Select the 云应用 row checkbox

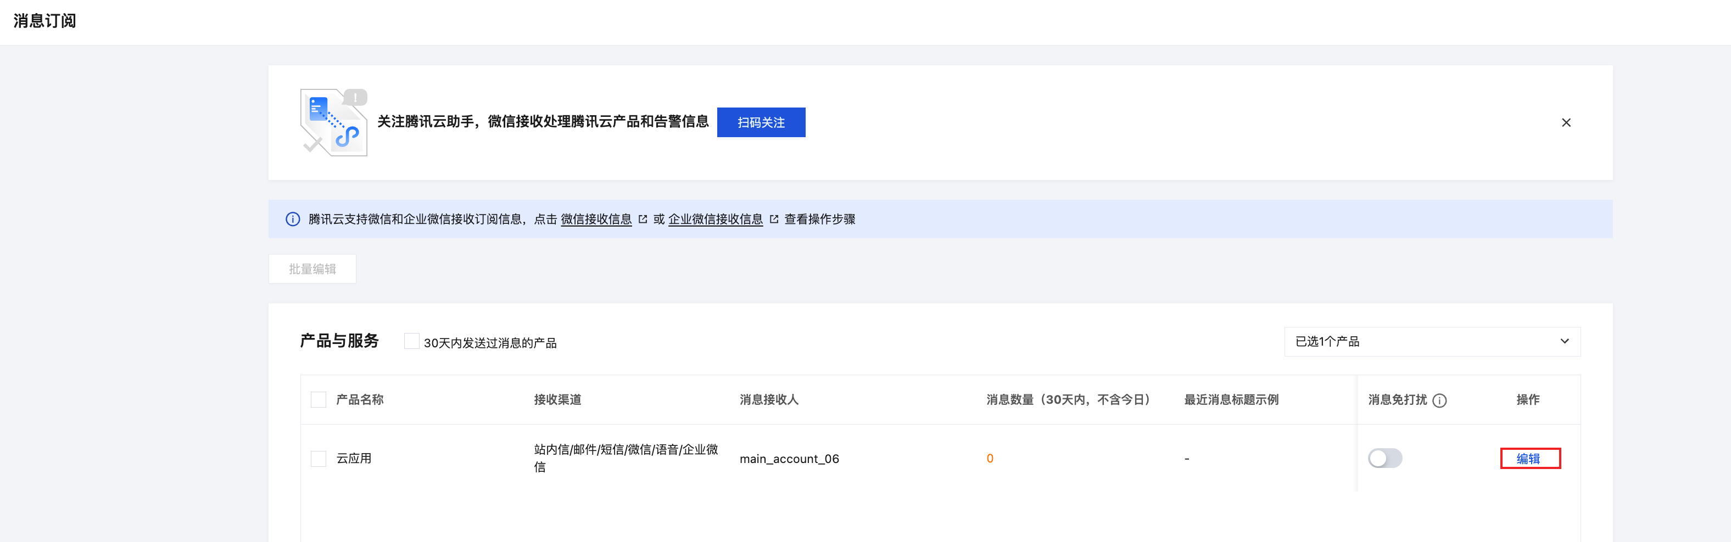point(319,458)
